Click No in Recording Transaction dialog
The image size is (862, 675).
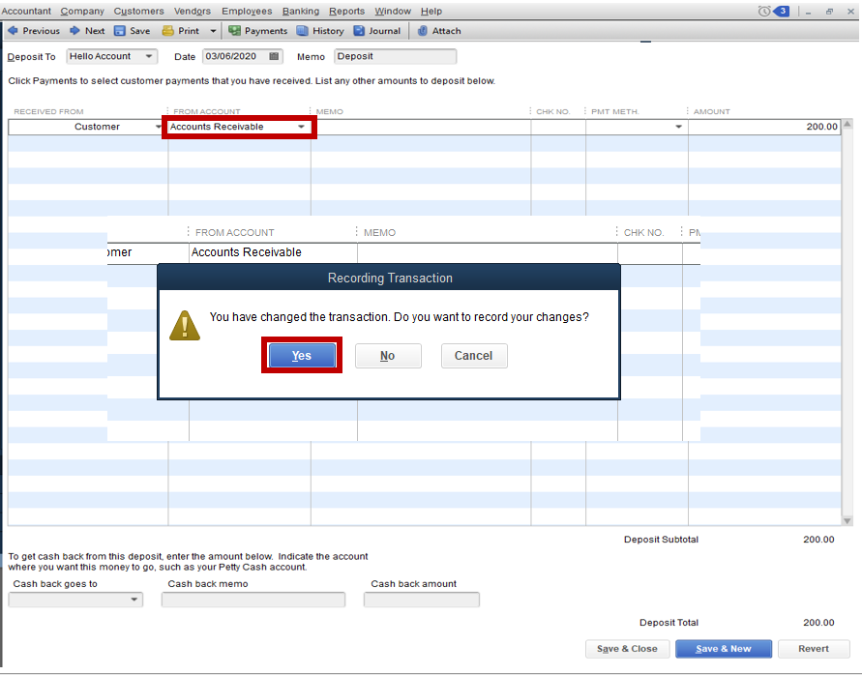tap(388, 356)
